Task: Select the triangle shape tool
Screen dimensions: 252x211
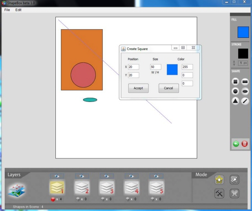Action: click(x=235, y=101)
